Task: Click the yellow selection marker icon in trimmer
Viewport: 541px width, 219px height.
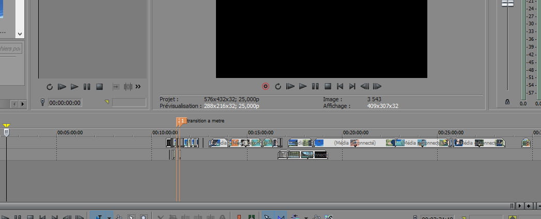Action: tap(106, 102)
